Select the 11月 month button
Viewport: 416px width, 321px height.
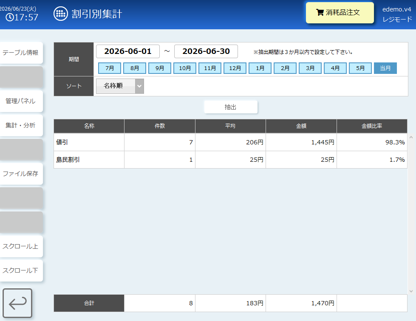tap(210, 68)
